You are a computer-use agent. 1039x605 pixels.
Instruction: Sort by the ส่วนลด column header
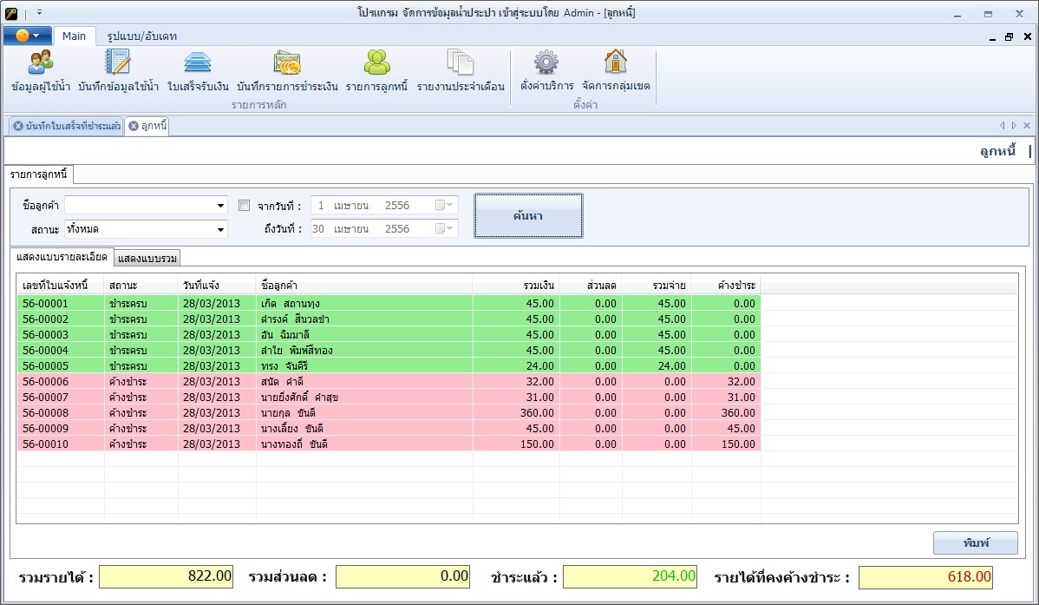591,286
